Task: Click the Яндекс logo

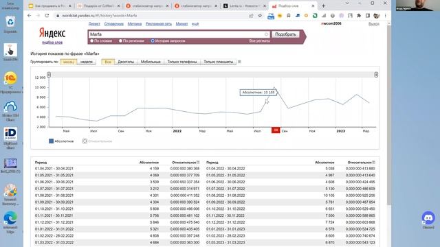Action: [52, 33]
